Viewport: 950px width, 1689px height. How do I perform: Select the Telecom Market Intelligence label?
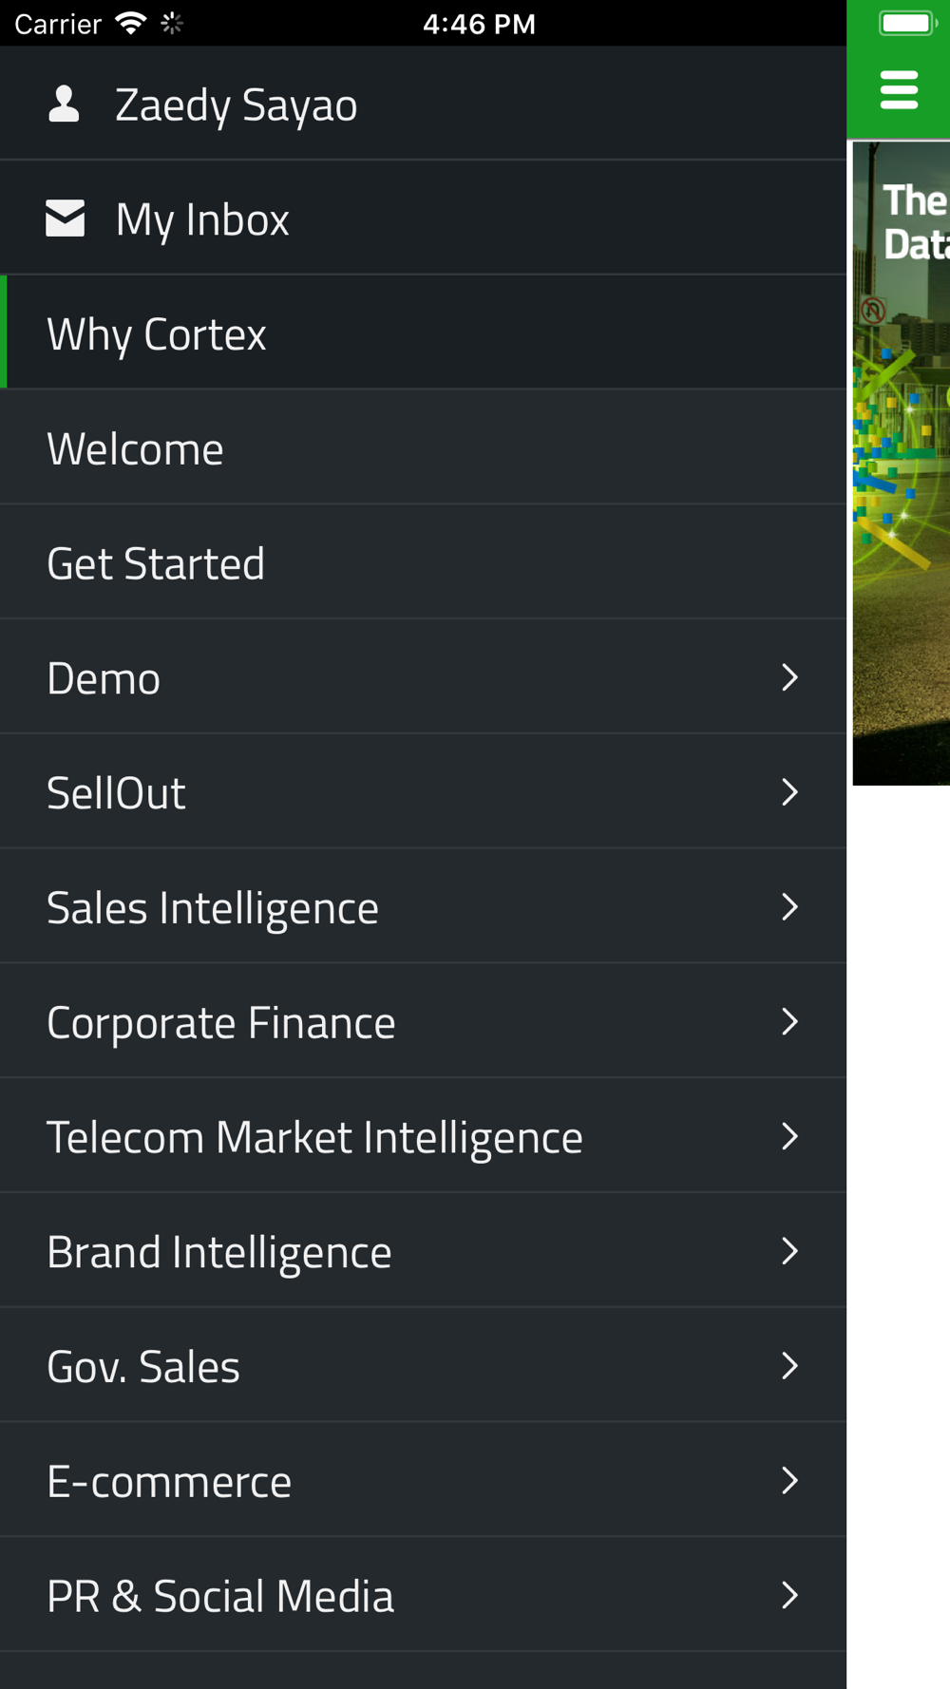[x=314, y=1137]
